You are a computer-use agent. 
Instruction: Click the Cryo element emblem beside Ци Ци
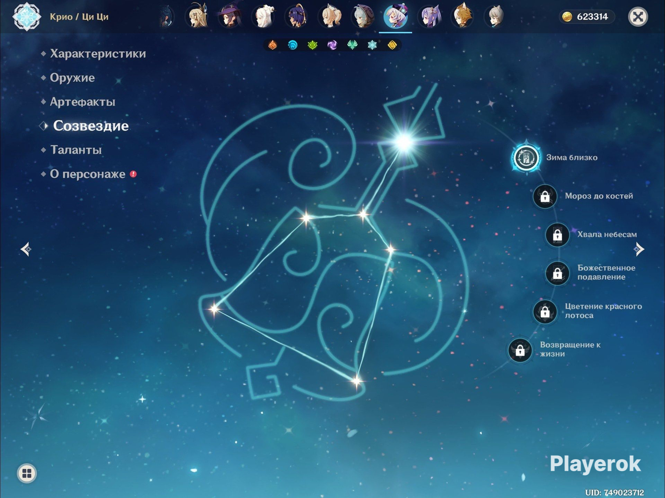(x=26, y=16)
